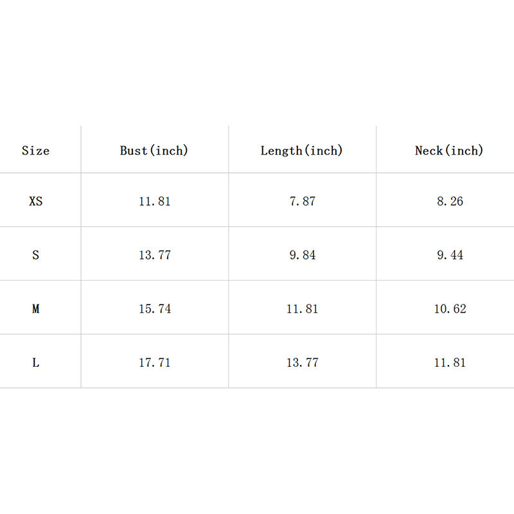This screenshot has height=514, width=514.
Task: Select the L neck value 11.81
Action: (x=450, y=363)
